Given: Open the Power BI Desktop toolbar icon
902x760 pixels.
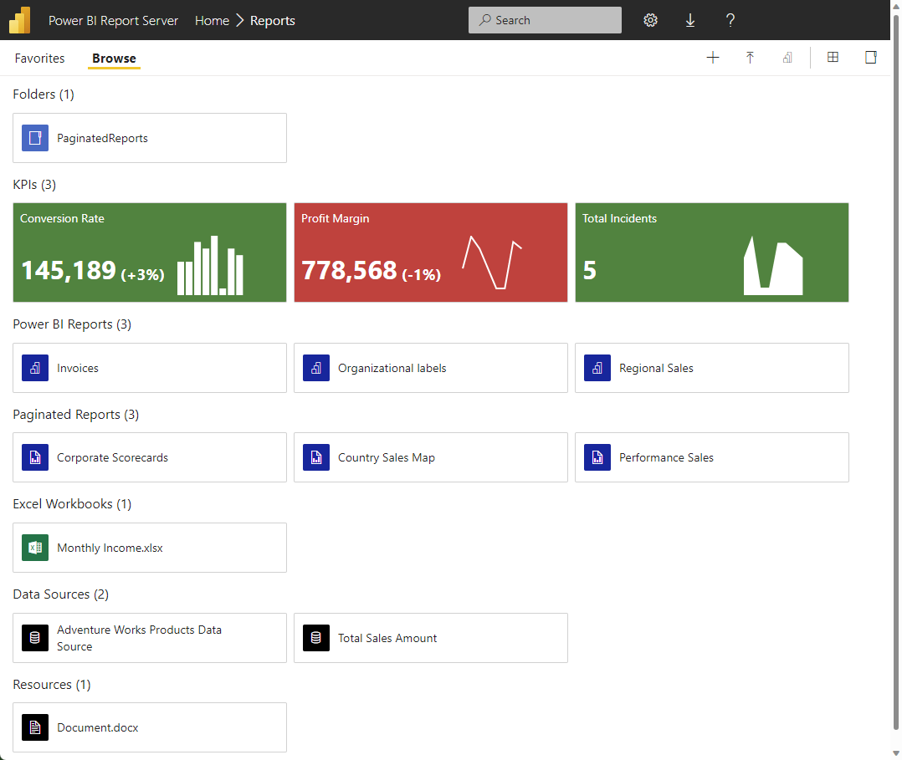Looking at the screenshot, I should 787,57.
